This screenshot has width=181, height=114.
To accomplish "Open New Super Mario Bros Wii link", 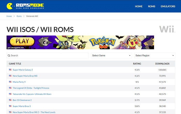I will click(25, 76).
